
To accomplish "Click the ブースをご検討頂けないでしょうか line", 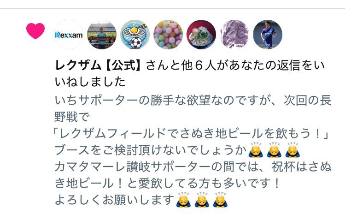I will click(150, 150).
